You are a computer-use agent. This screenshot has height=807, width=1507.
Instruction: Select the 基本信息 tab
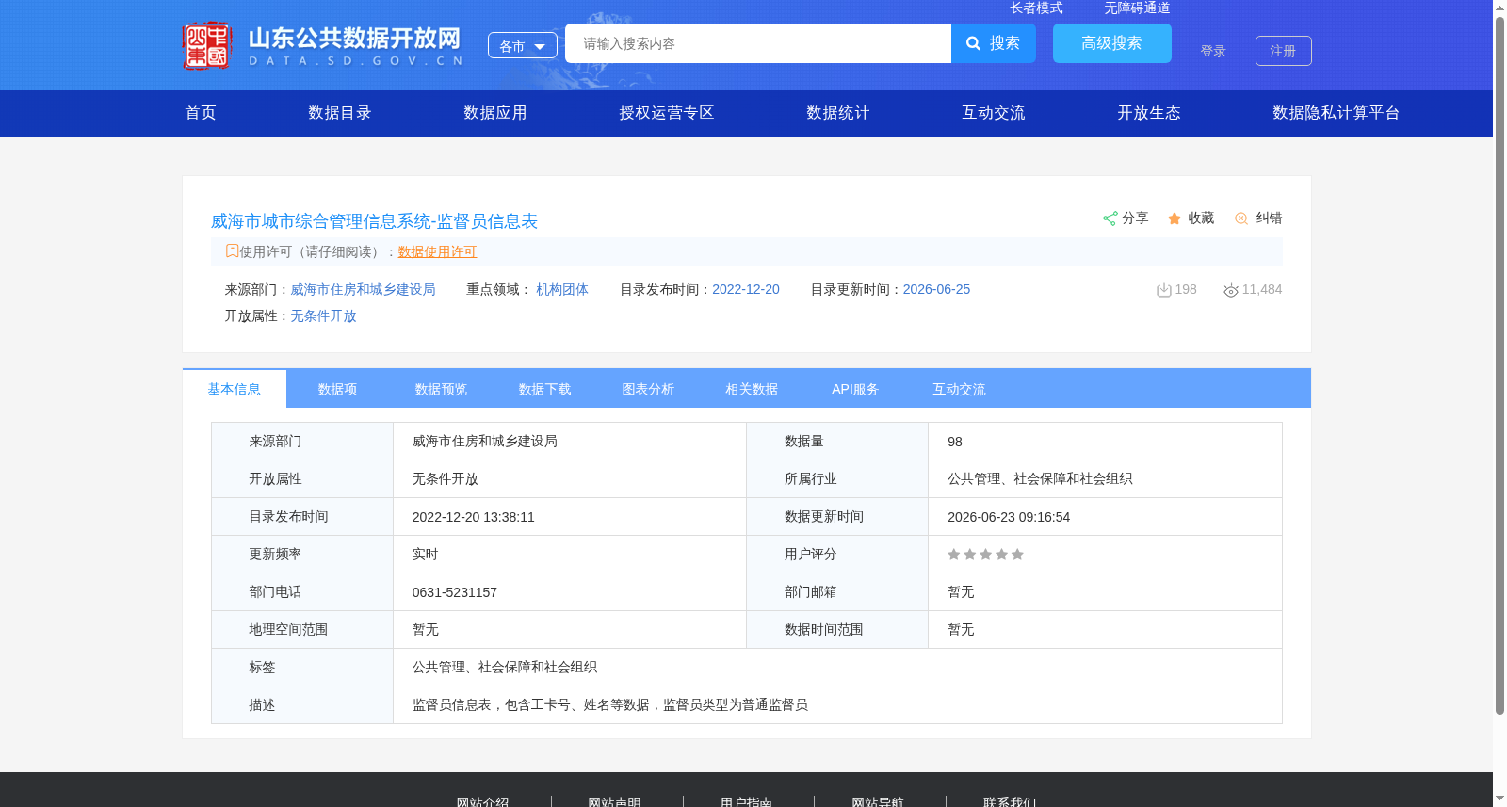(x=235, y=389)
